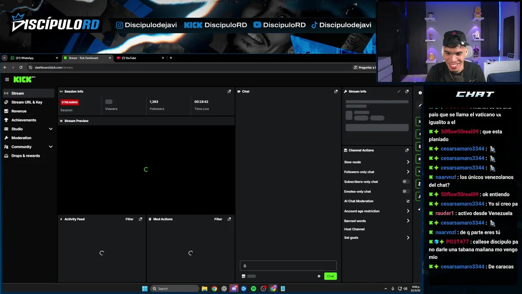Open AI Chat Moderation external link
The height and width of the screenshot is (294, 522).
[408, 201]
